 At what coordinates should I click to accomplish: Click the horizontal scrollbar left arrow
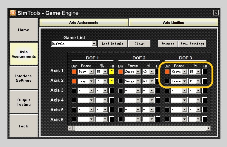click(70, 128)
